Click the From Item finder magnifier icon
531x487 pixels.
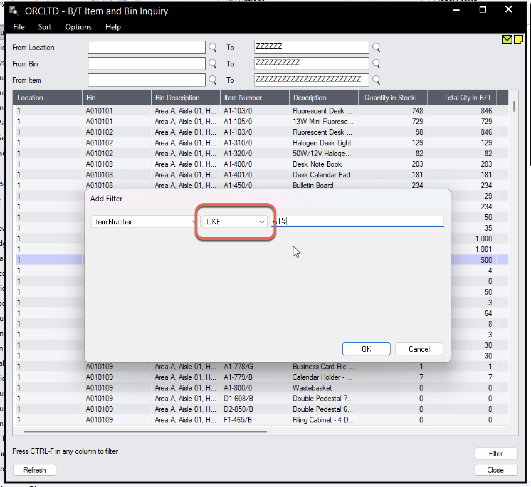(x=213, y=80)
